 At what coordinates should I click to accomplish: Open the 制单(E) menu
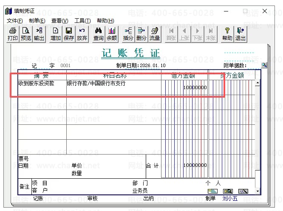pyautogui.click(x=37, y=21)
